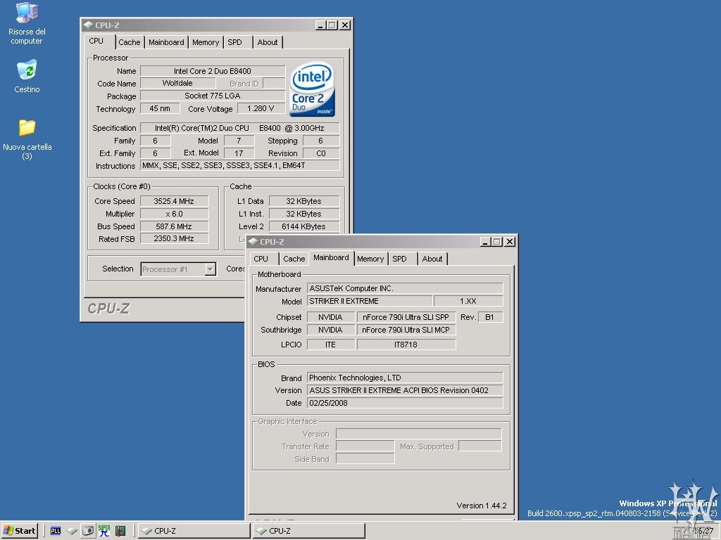Click the system tray clock
Image resolution: width=721 pixels, height=540 pixels.
(x=703, y=531)
